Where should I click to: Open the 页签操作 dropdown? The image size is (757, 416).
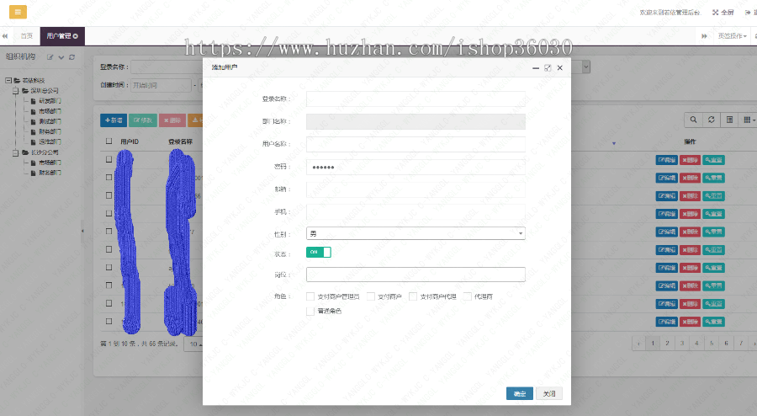point(731,36)
